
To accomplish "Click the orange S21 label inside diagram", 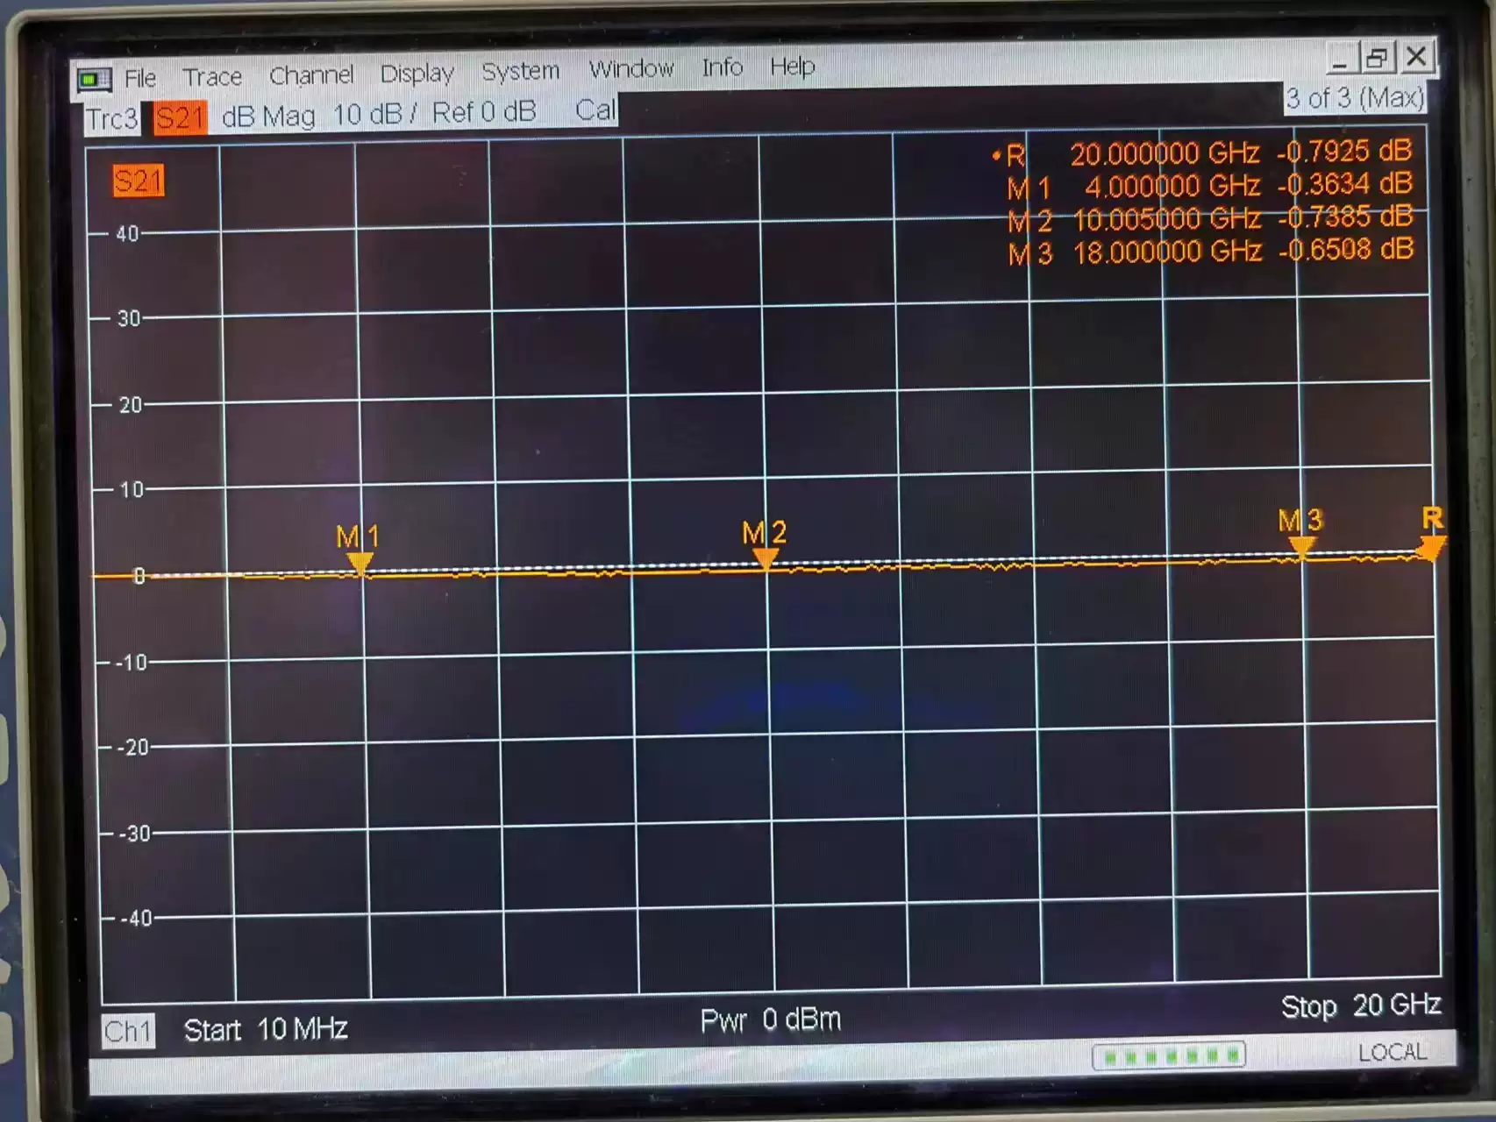I will (x=139, y=181).
